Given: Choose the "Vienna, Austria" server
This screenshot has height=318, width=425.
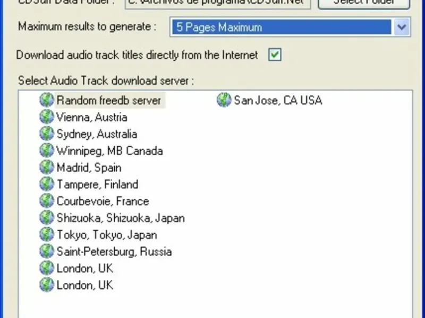Looking at the screenshot, I should (x=92, y=117).
